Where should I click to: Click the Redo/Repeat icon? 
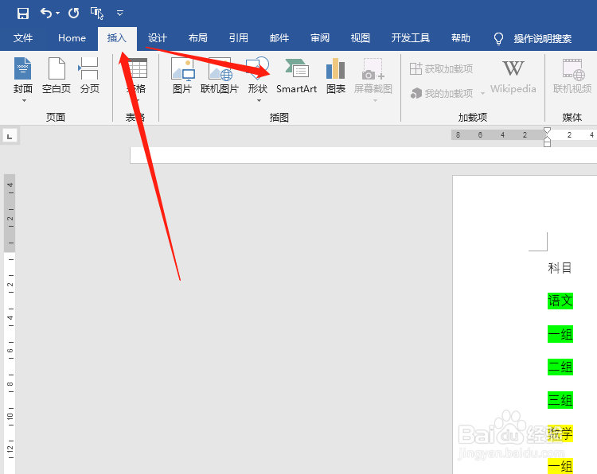73,14
